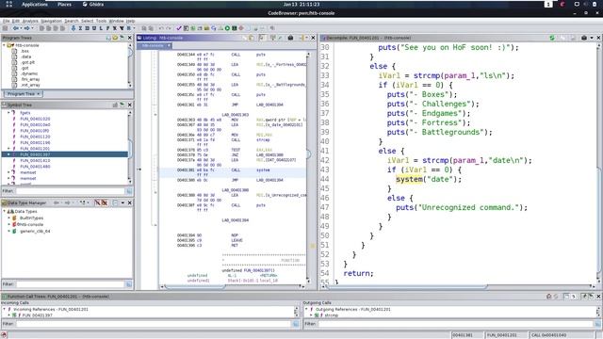Click the collapse-all icon in Data Type Manager
Viewport: 603px width, 339px height.
[115, 202]
